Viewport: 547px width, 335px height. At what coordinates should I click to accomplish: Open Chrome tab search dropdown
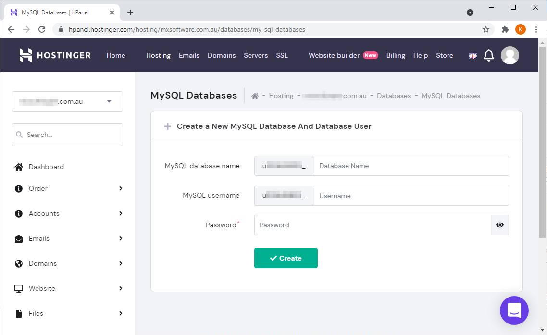click(x=470, y=12)
